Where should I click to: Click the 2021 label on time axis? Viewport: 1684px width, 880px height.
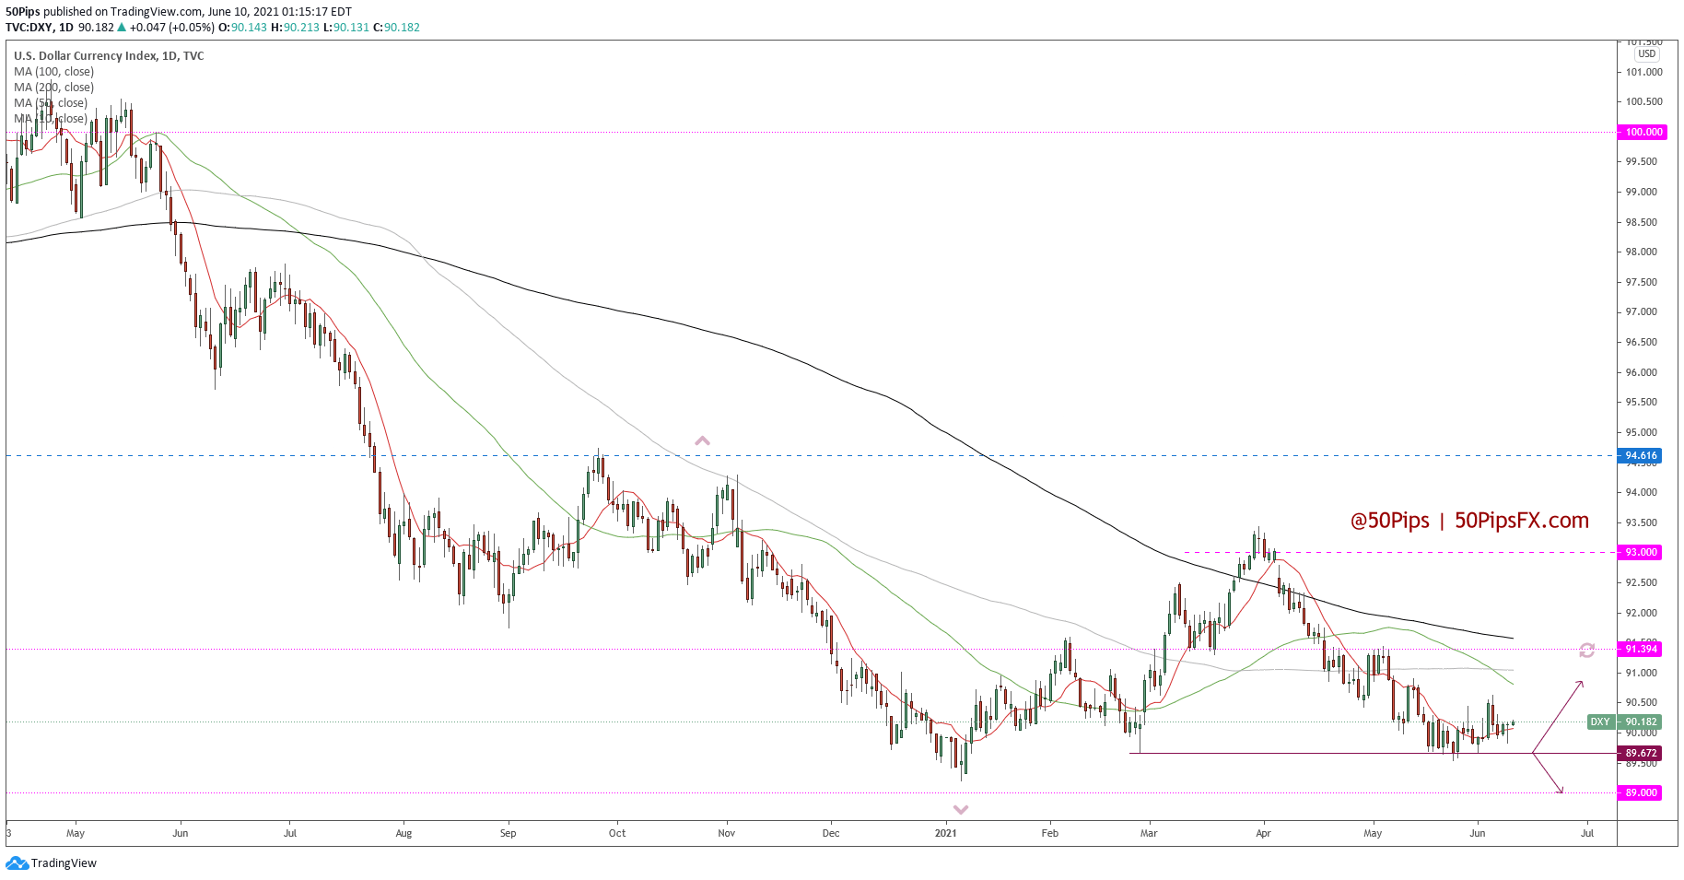click(x=946, y=834)
